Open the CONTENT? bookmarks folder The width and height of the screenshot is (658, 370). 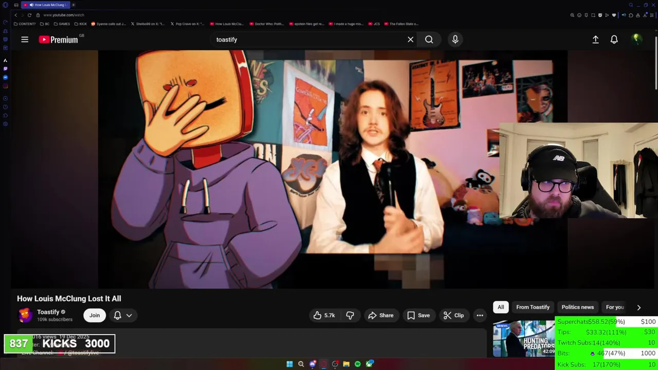click(25, 24)
